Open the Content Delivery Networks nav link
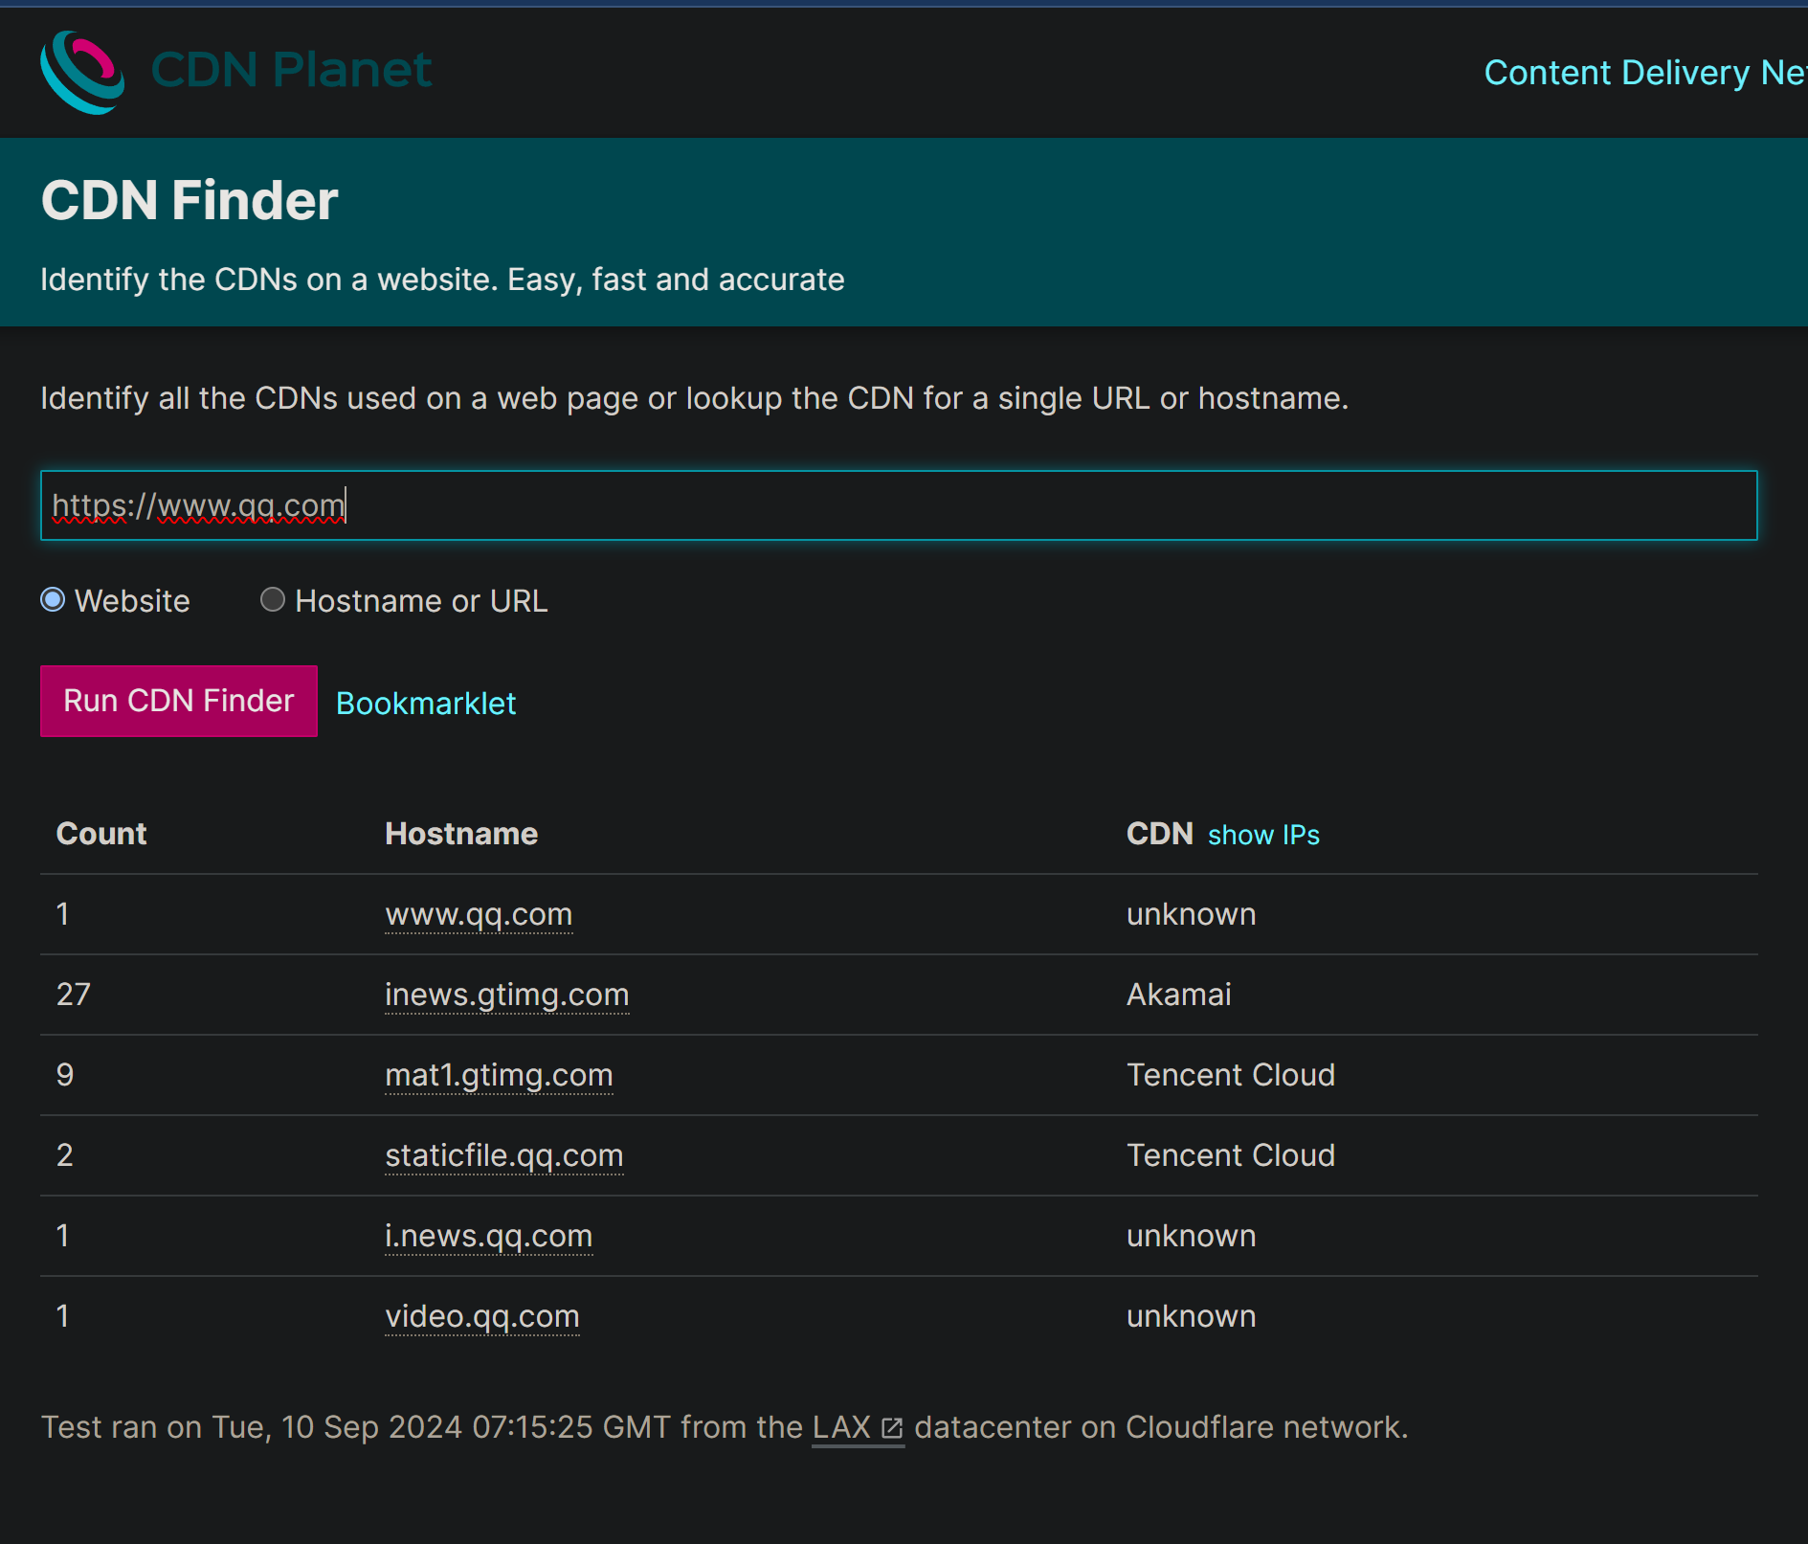The image size is (1808, 1544). coord(1645,73)
